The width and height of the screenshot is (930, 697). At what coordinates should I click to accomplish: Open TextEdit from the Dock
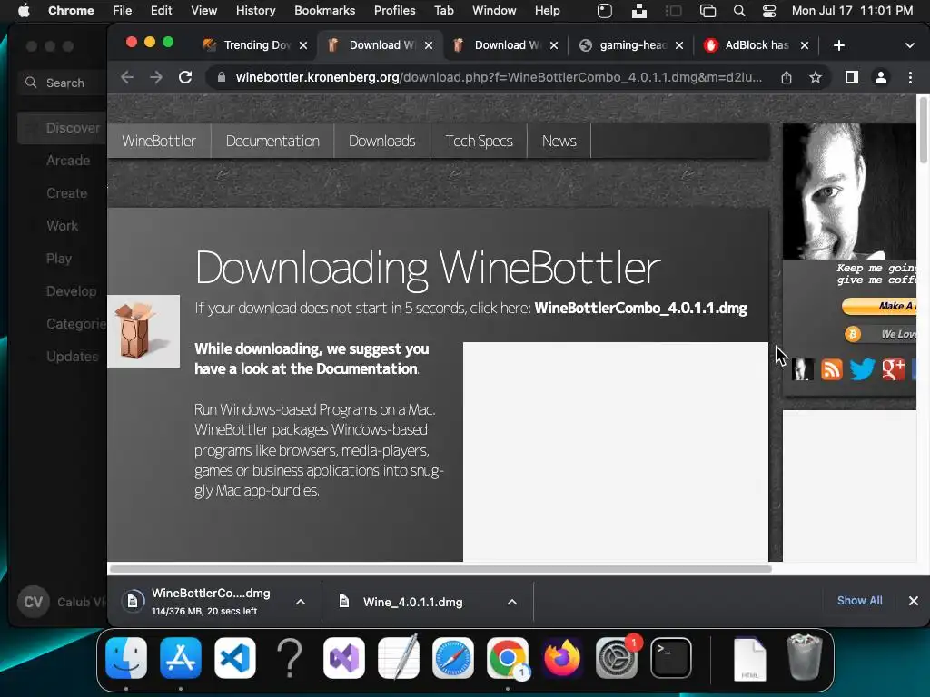(399, 658)
